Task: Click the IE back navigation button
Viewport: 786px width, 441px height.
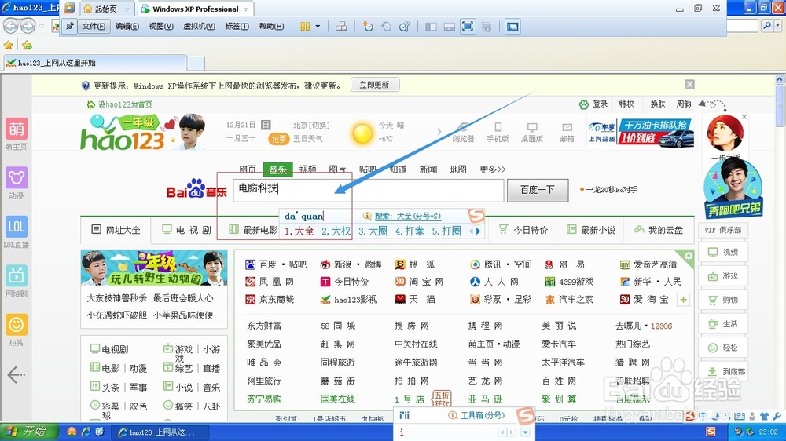Action: pos(11,26)
